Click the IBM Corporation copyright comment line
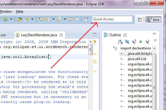The width and height of the screenshot is (166, 110). (x=43, y=42)
